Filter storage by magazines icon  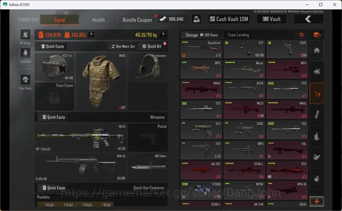tap(317, 115)
